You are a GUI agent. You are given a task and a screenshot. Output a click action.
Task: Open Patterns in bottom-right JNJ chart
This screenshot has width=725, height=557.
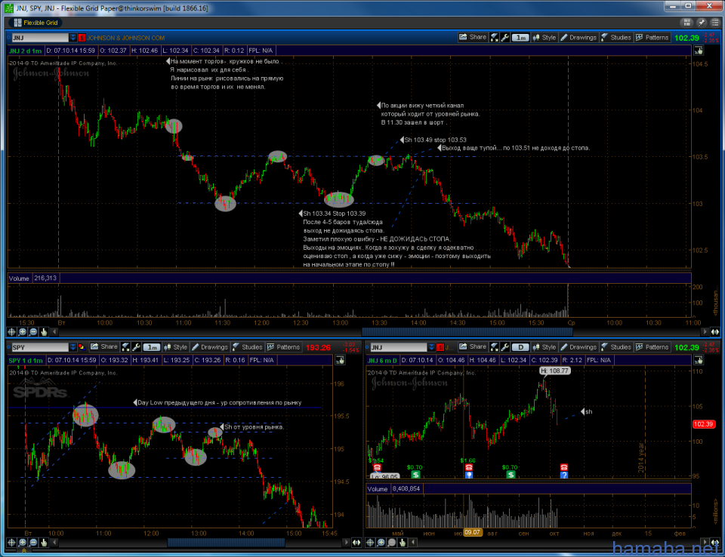[x=652, y=347]
